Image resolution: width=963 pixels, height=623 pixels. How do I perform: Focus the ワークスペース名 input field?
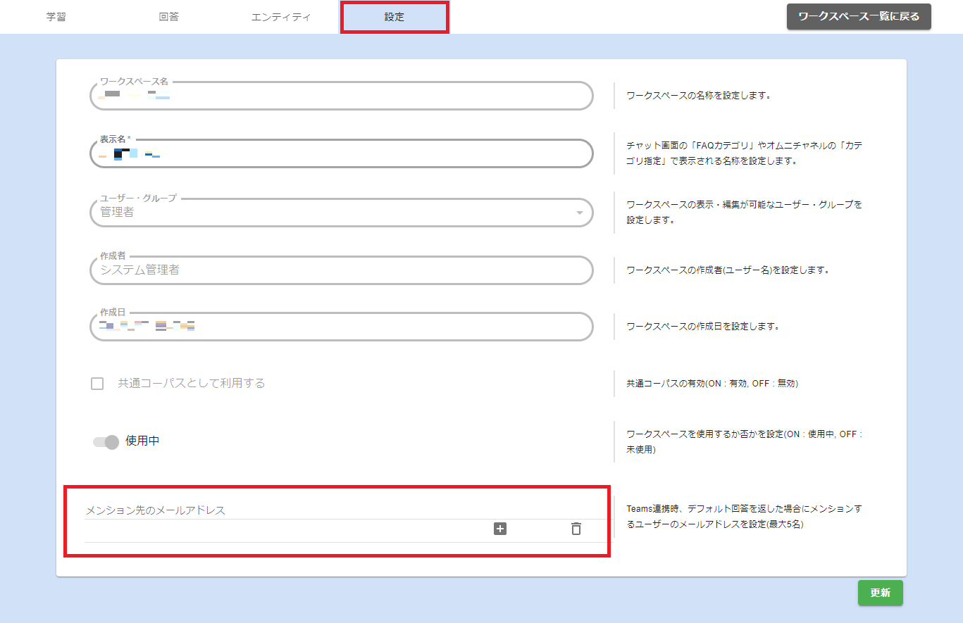point(342,96)
